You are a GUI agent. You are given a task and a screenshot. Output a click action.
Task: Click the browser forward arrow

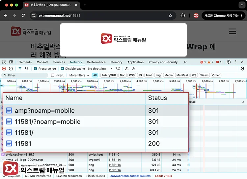(x=14, y=15)
